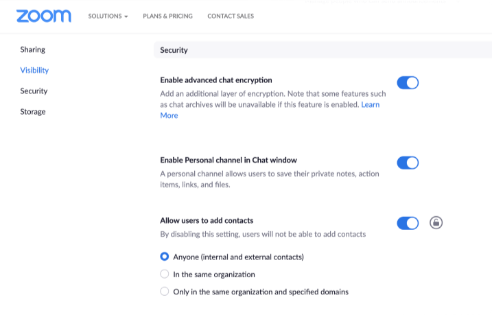Disable Personal channel in Chat window
This screenshot has width=492, height=315.
coord(408,163)
